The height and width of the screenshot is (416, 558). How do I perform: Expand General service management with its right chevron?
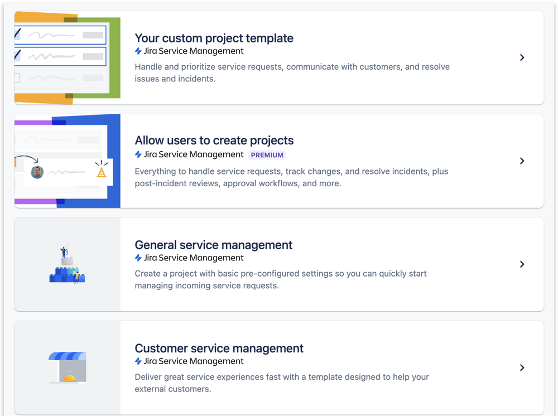[522, 264]
